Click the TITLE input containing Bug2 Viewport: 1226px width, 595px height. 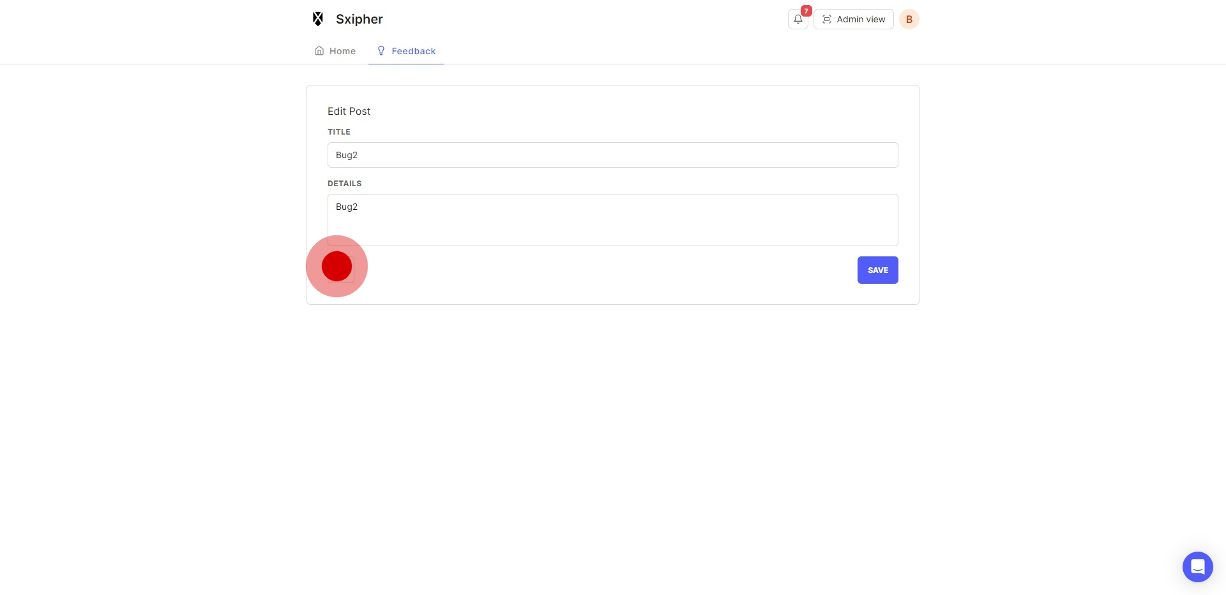coord(612,154)
